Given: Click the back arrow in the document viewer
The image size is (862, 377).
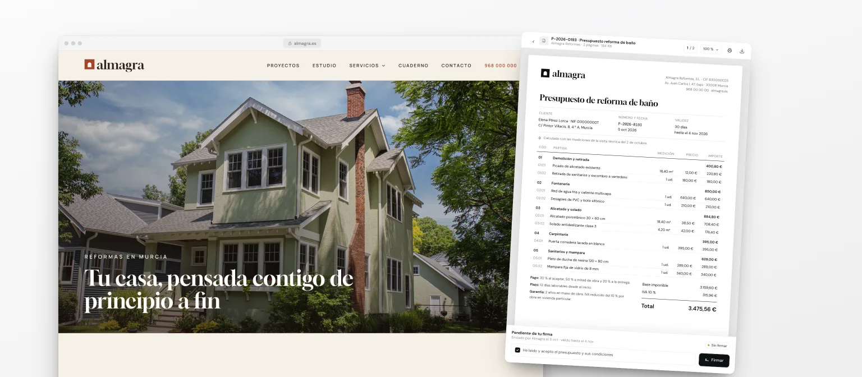Looking at the screenshot, I should coord(533,41).
